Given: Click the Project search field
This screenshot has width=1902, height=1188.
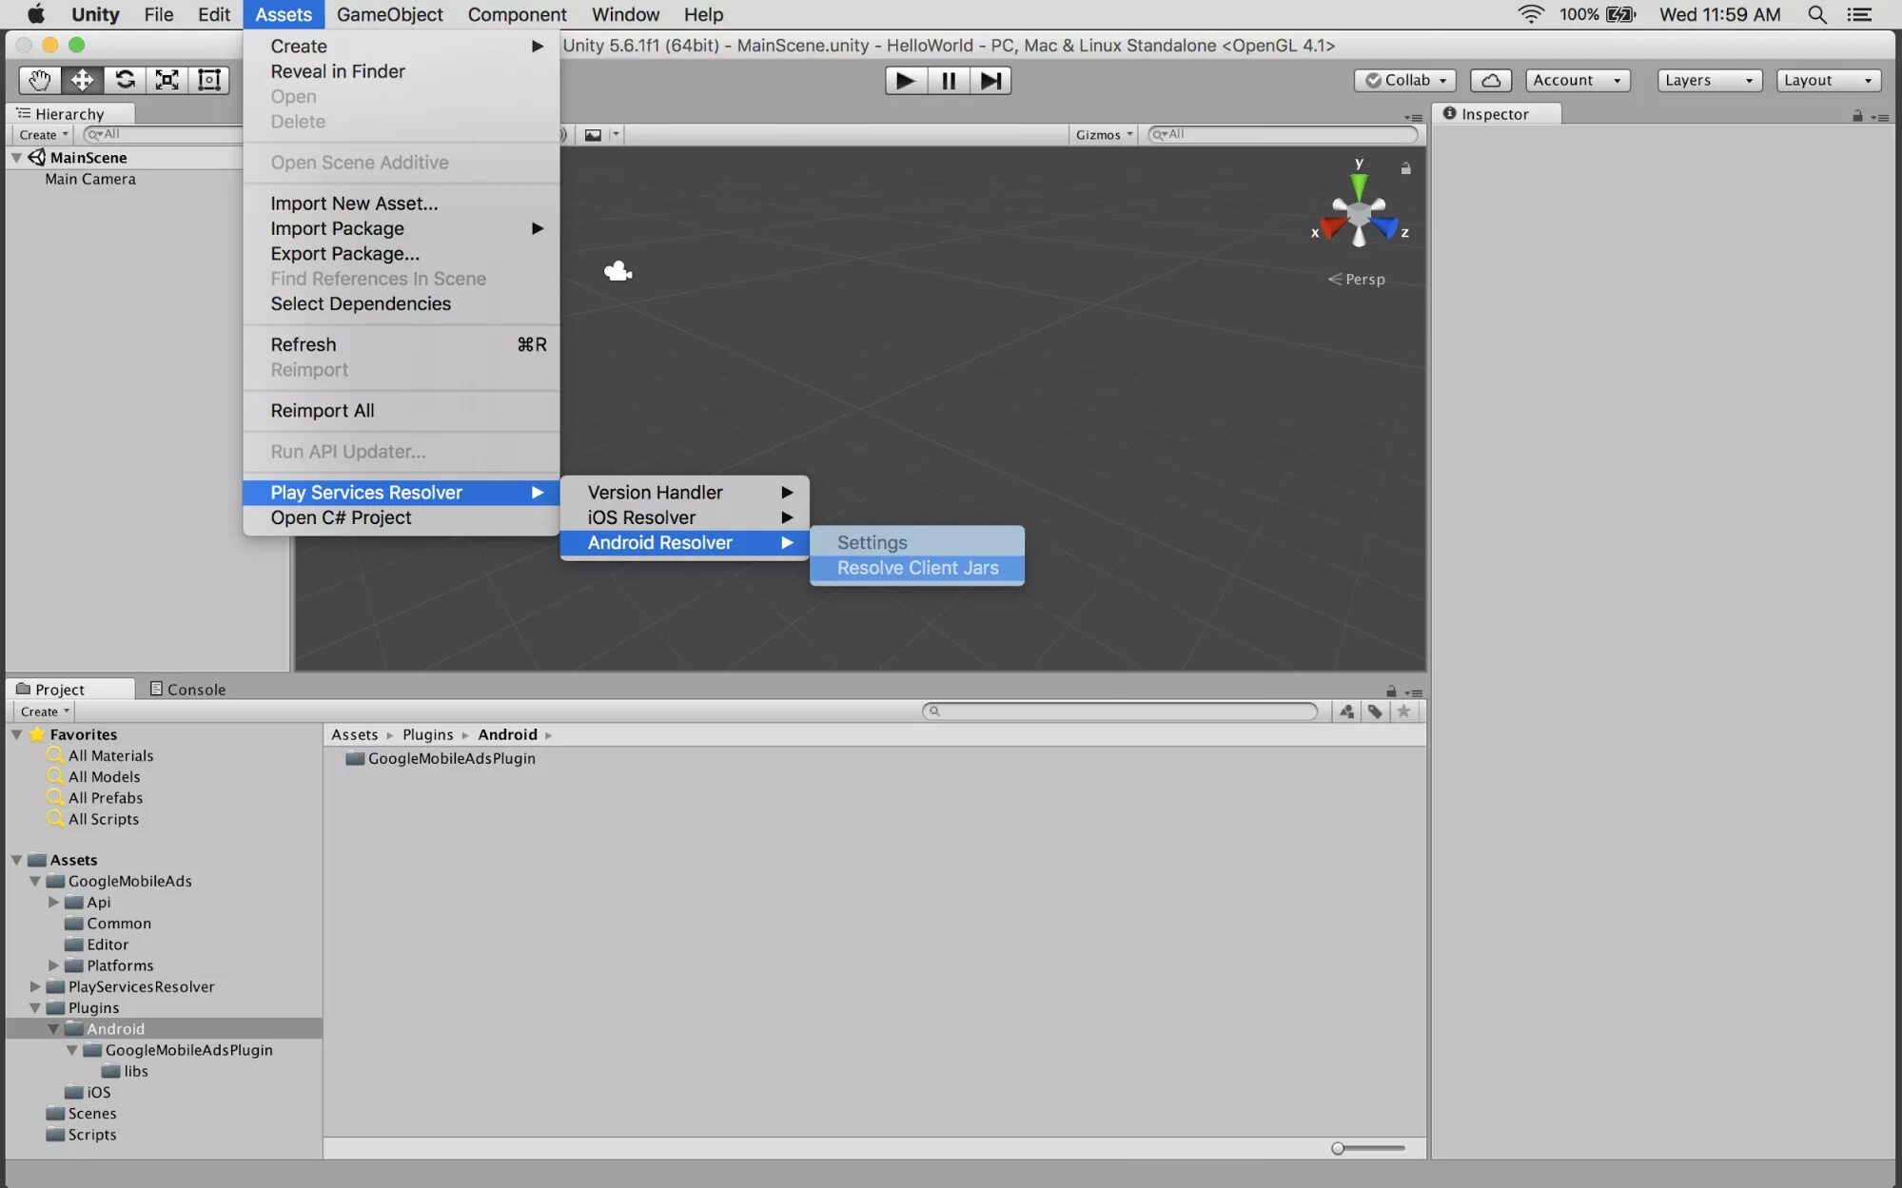Looking at the screenshot, I should pyautogui.click(x=1120, y=711).
